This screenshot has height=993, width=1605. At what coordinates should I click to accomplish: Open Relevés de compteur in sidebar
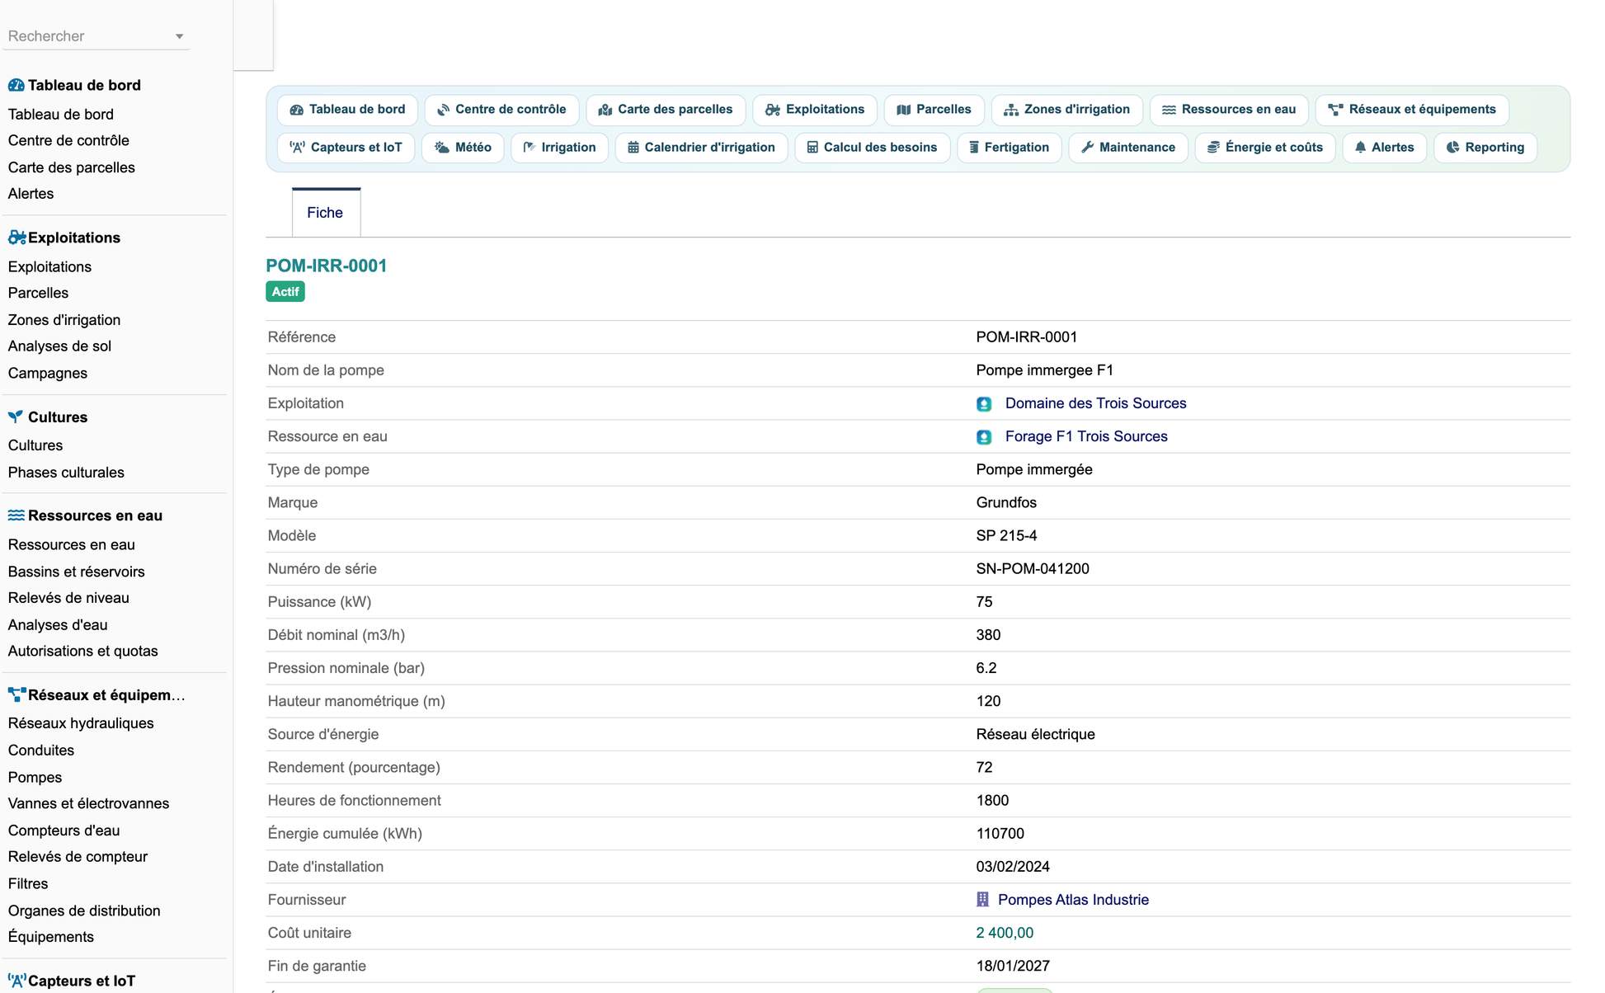click(x=78, y=857)
